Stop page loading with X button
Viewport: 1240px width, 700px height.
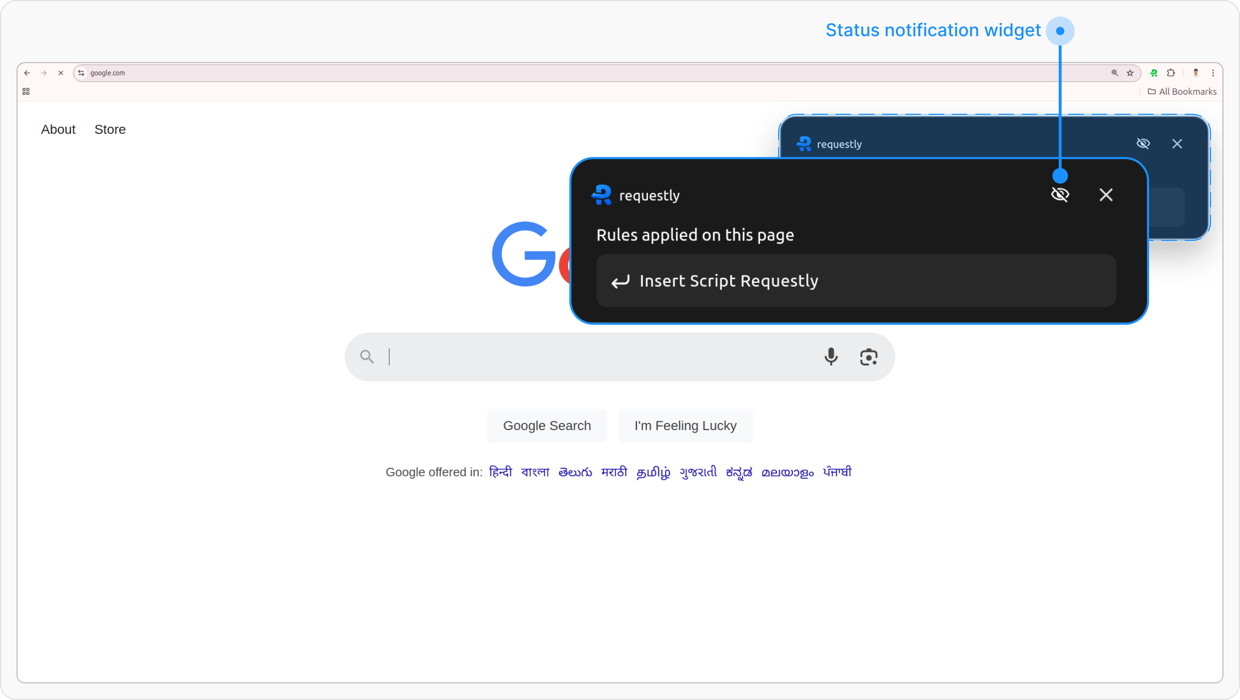(61, 73)
